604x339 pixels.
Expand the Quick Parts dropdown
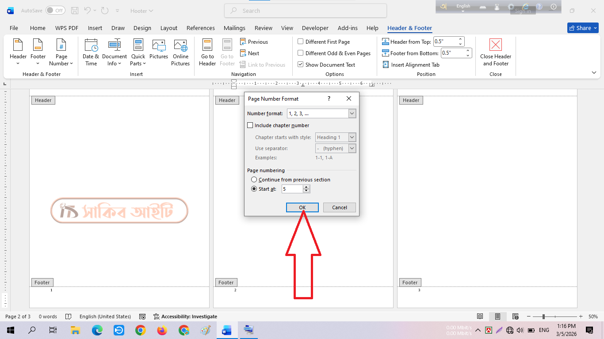coord(138,52)
